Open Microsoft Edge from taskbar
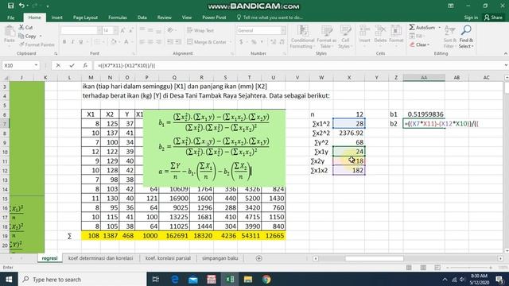509x286 pixels. click(175, 279)
